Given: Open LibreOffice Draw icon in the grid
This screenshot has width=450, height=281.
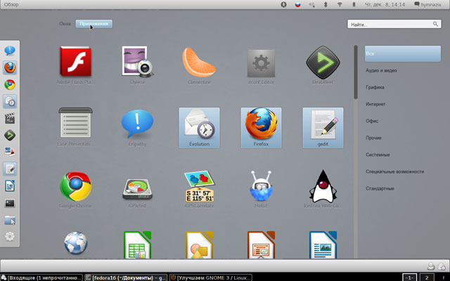Looking at the screenshot, I should pyautogui.click(x=199, y=244).
